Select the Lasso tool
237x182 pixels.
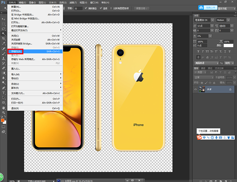3,29
